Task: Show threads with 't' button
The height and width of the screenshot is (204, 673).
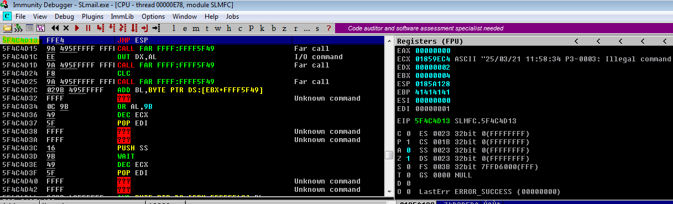Action: [207, 28]
